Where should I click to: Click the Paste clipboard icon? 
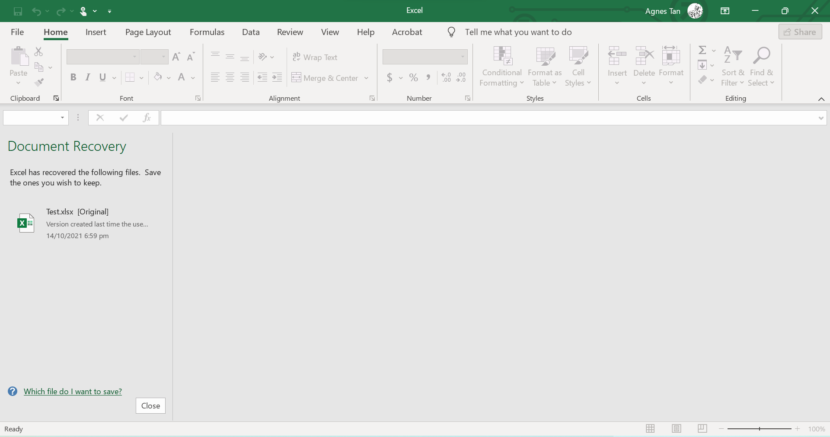coord(19,57)
